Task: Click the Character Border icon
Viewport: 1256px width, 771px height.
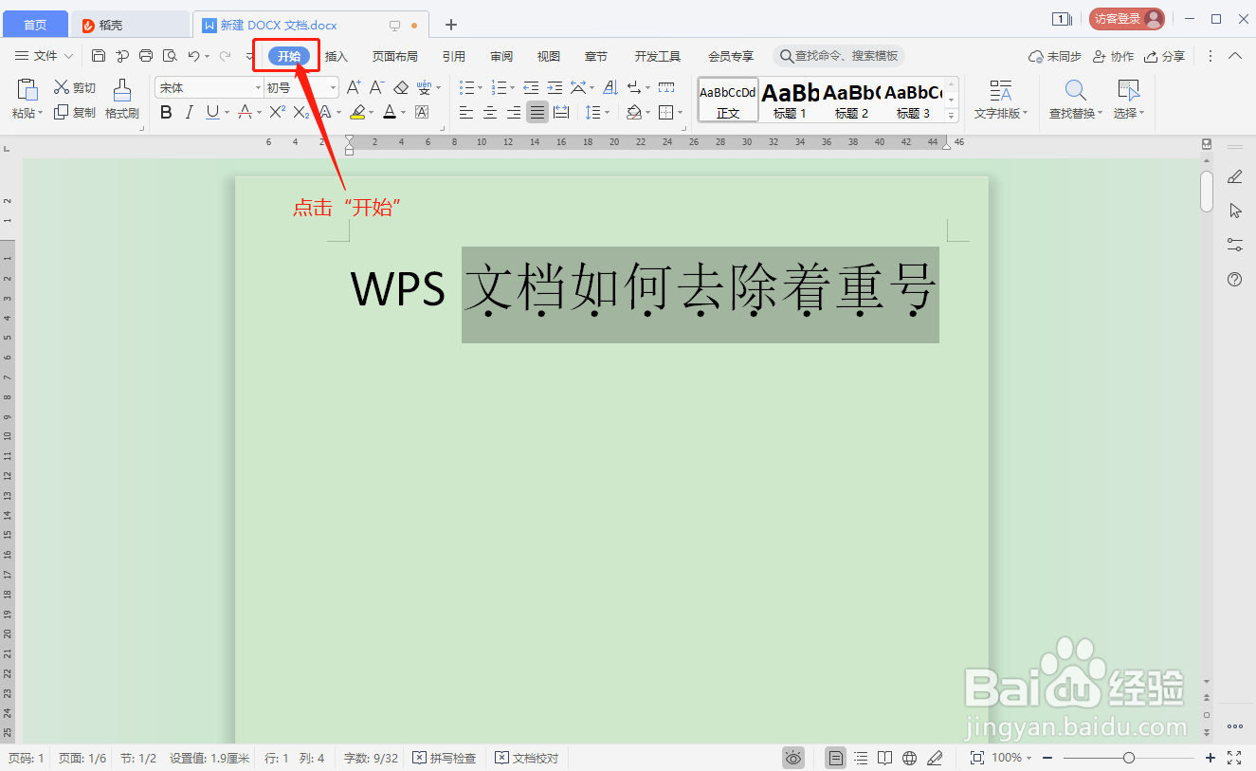Action: point(422,112)
